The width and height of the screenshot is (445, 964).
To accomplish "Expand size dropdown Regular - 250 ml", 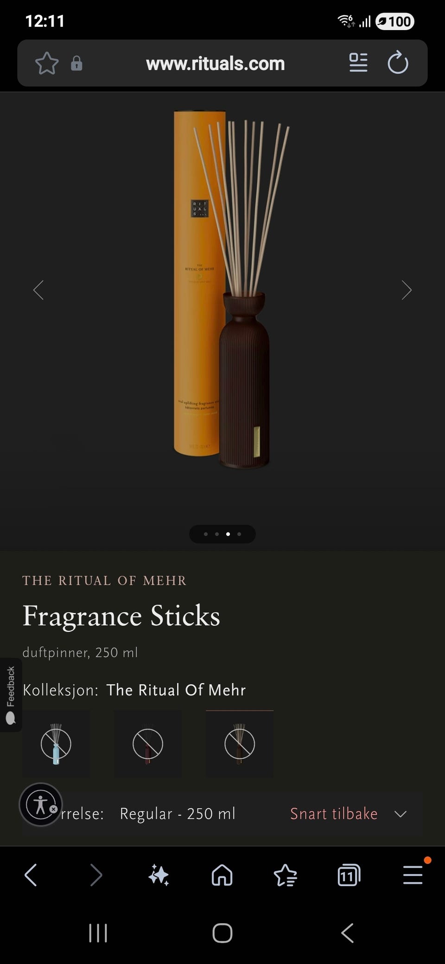I will [x=222, y=814].
